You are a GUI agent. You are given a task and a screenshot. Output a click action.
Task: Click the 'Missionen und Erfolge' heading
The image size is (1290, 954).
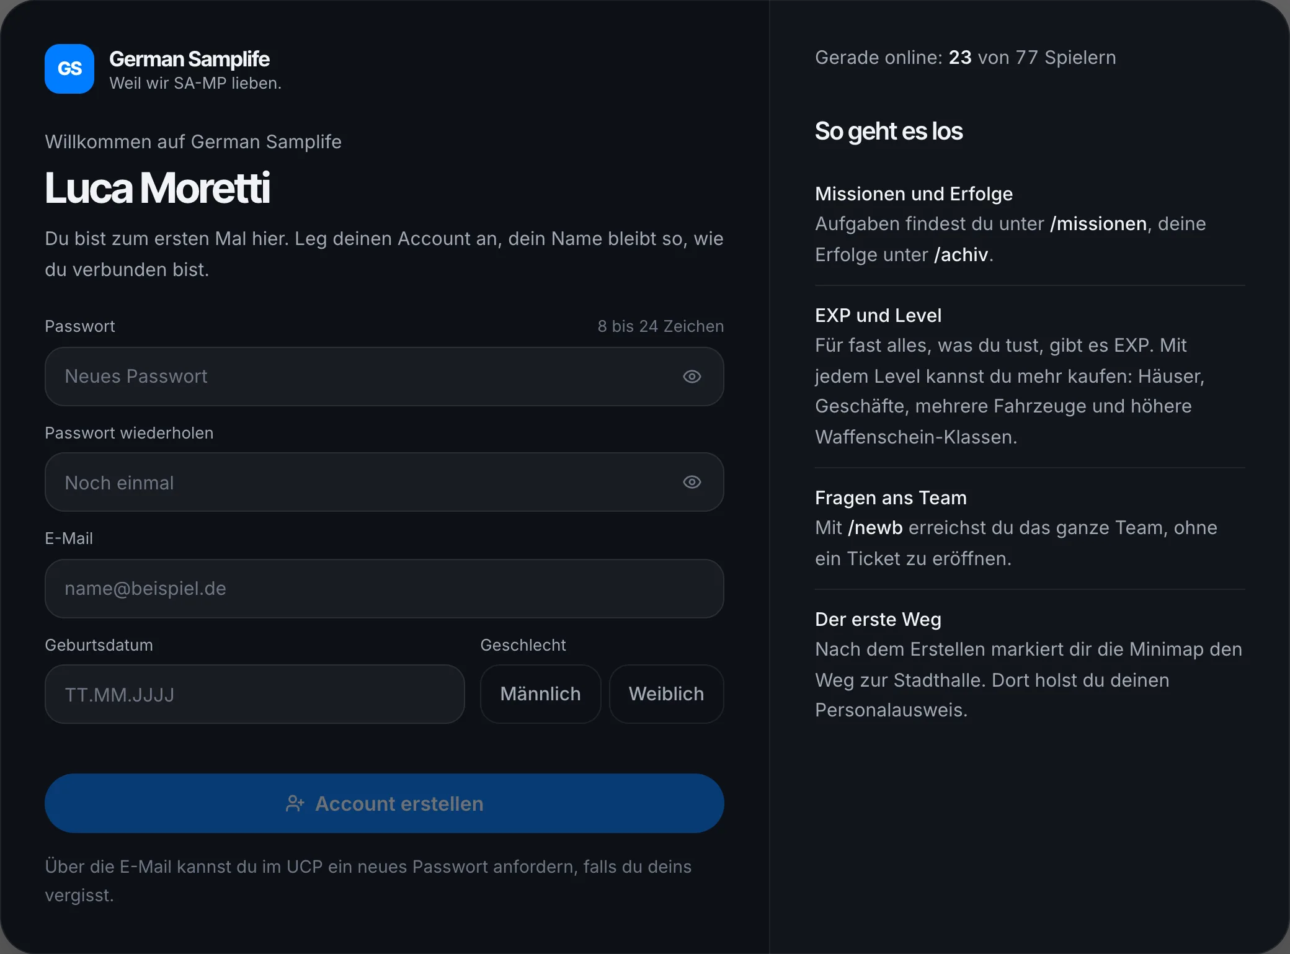[x=914, y=194]
